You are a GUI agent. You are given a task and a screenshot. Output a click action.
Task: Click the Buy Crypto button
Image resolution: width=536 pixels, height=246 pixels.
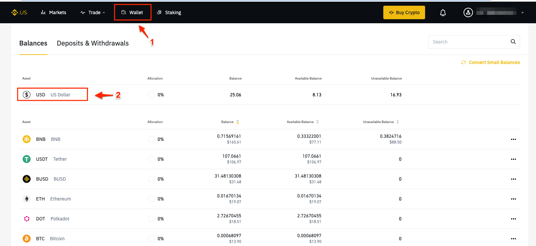[404, 12]
